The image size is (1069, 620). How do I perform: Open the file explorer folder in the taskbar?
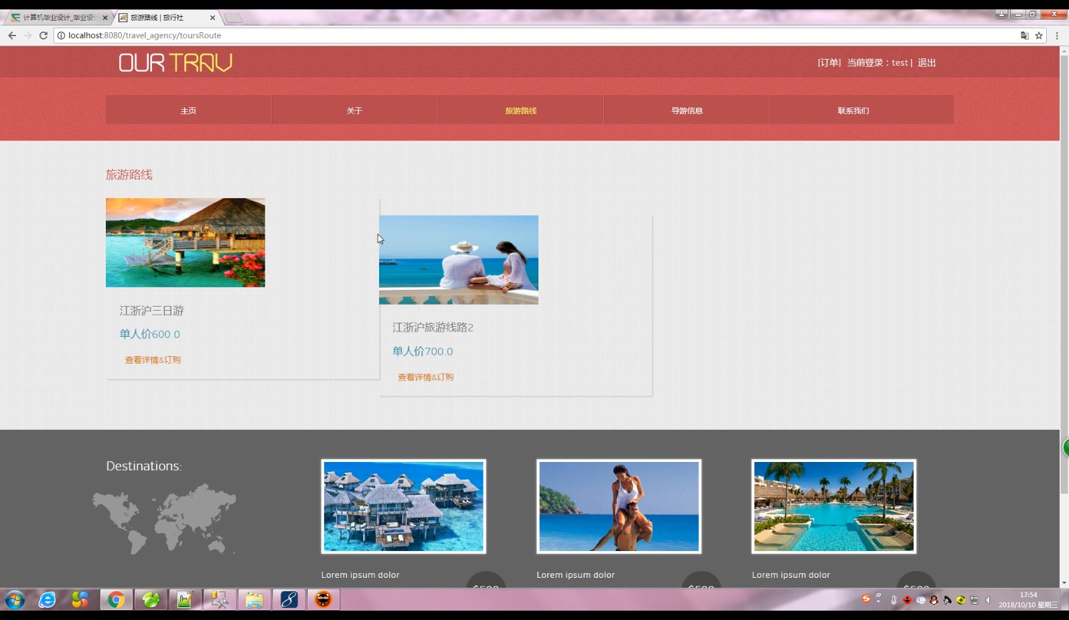(x=254, y=599)
